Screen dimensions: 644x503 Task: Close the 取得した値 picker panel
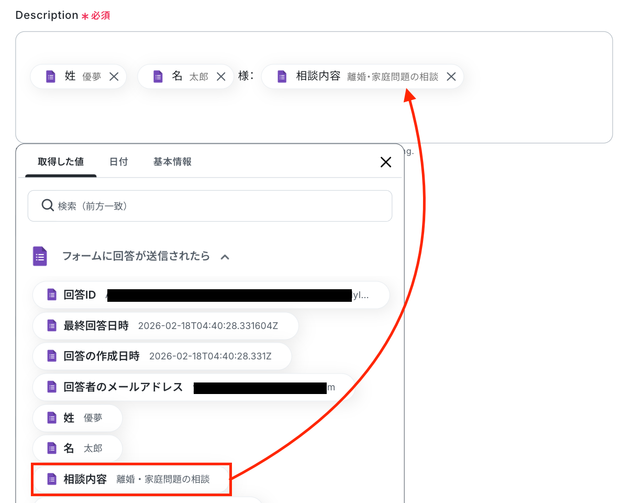click(x=386, y=162)
